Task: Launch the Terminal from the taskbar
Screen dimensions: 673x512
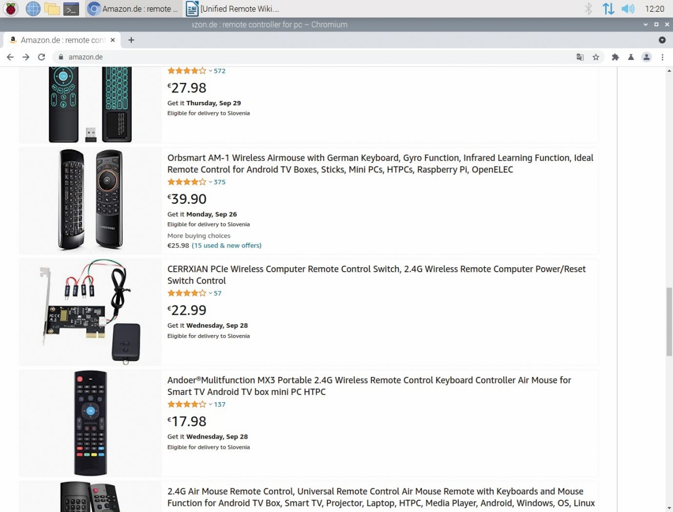Action: (x=71, y=8)
